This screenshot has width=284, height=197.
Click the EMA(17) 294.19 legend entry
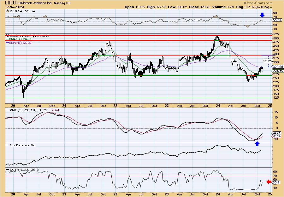coord(20,39)
